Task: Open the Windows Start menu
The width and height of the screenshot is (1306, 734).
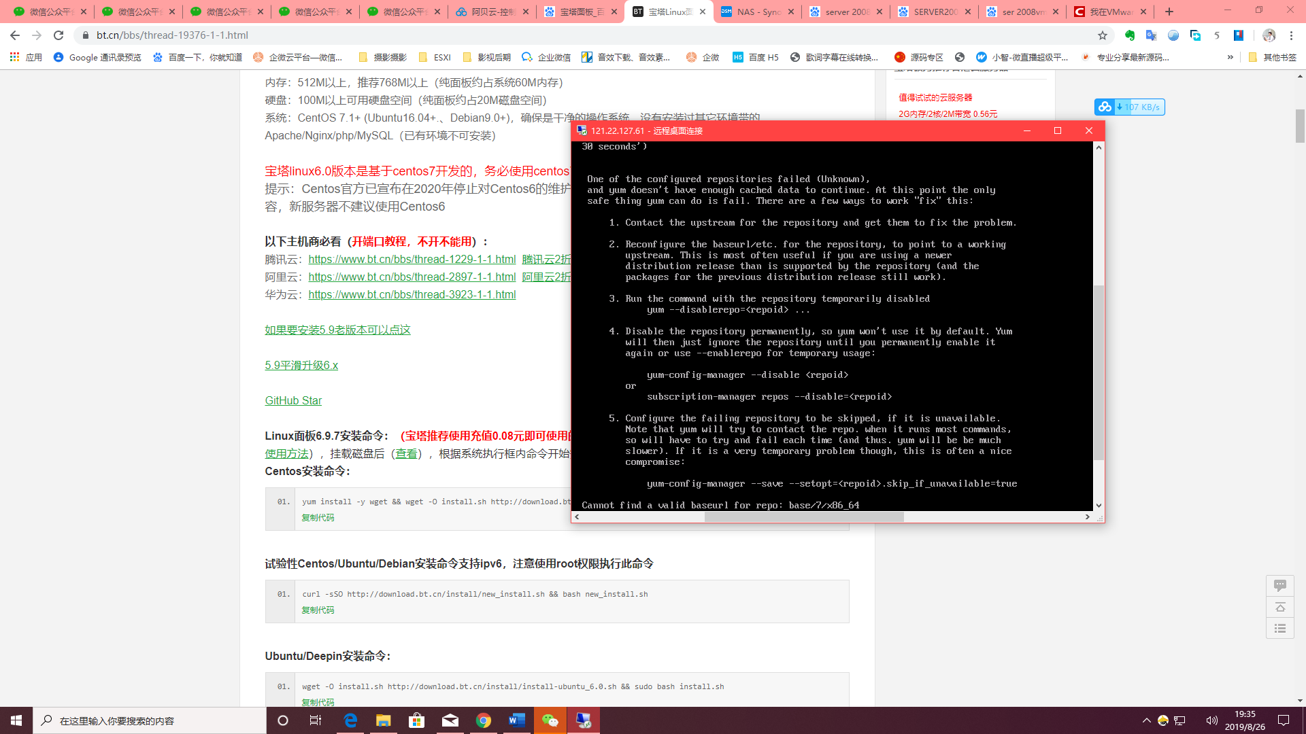Action: tap(16, 720)
